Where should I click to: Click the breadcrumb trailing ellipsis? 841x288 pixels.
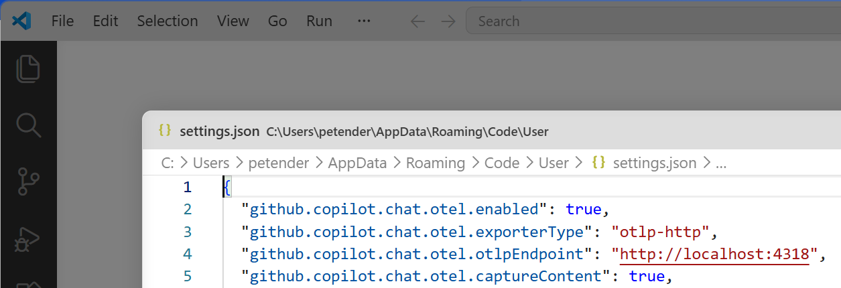tap(722, 163)
